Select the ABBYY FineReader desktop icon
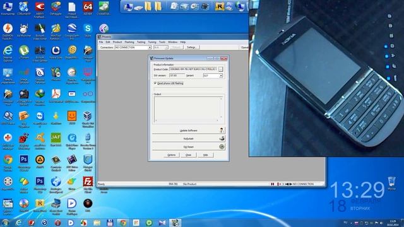 click(40, 9)
